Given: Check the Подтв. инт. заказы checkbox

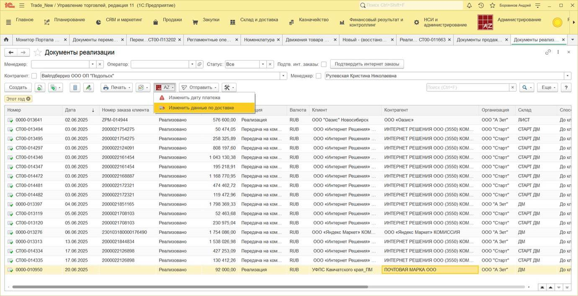Looking at the screenshot, I should click(x=324, y=64).
